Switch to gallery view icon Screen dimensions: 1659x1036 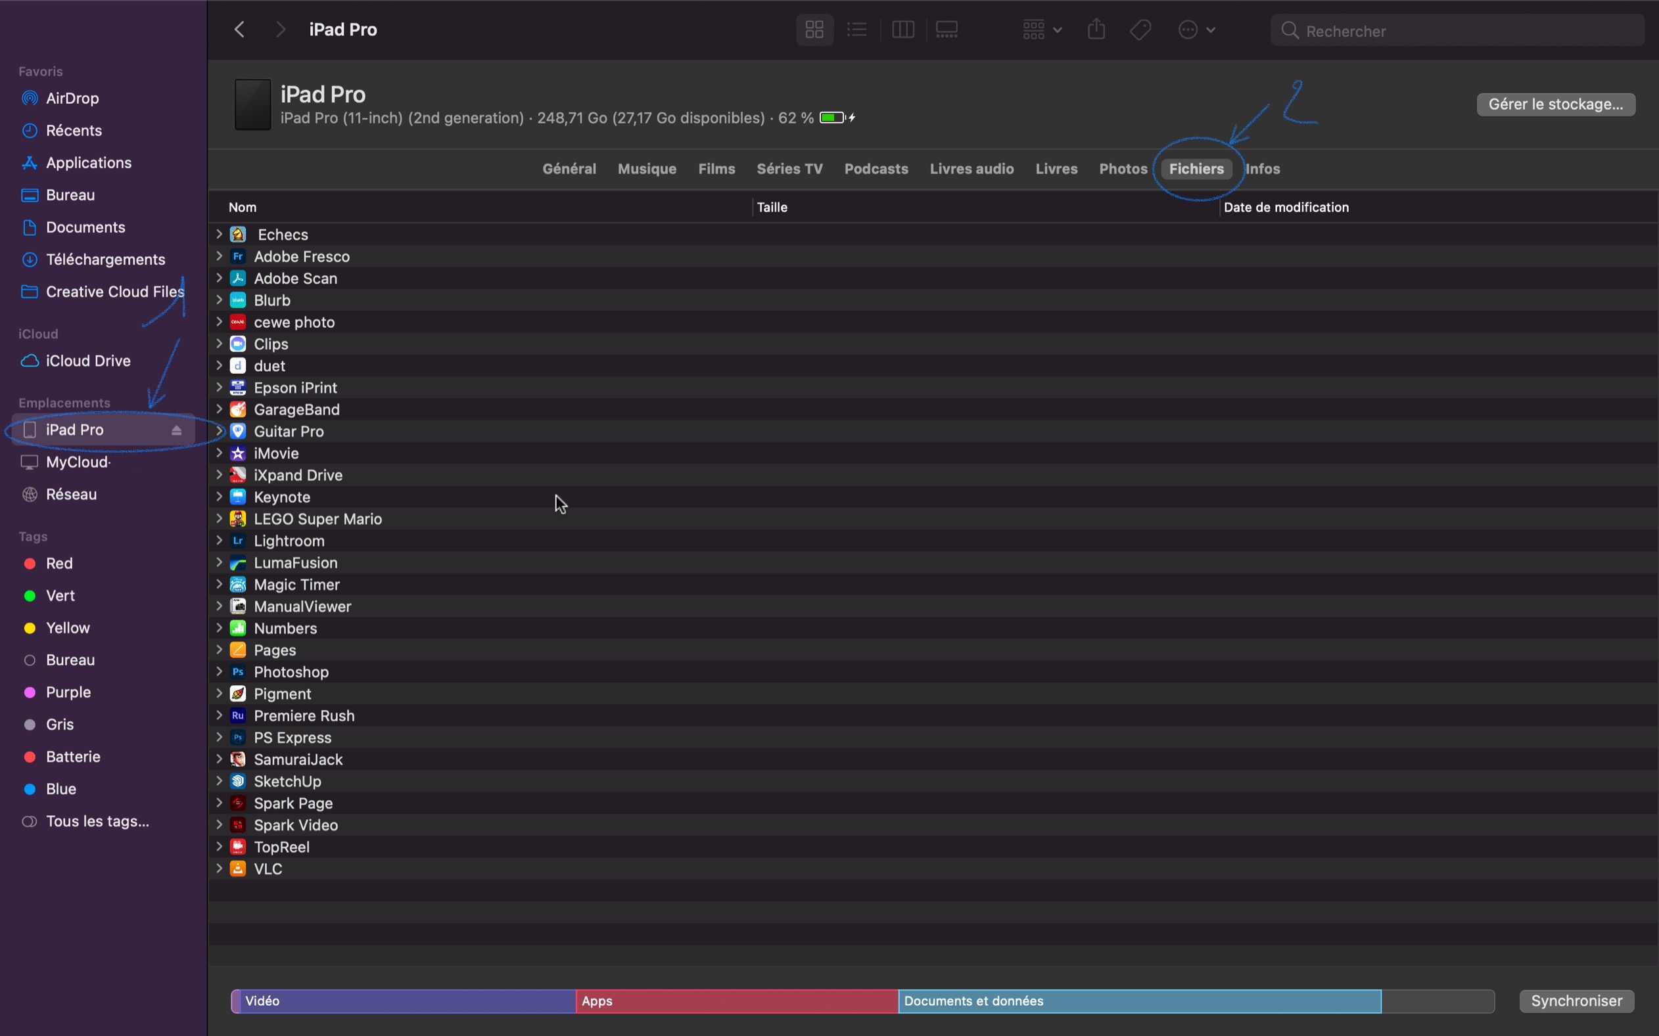coord(946,30)
